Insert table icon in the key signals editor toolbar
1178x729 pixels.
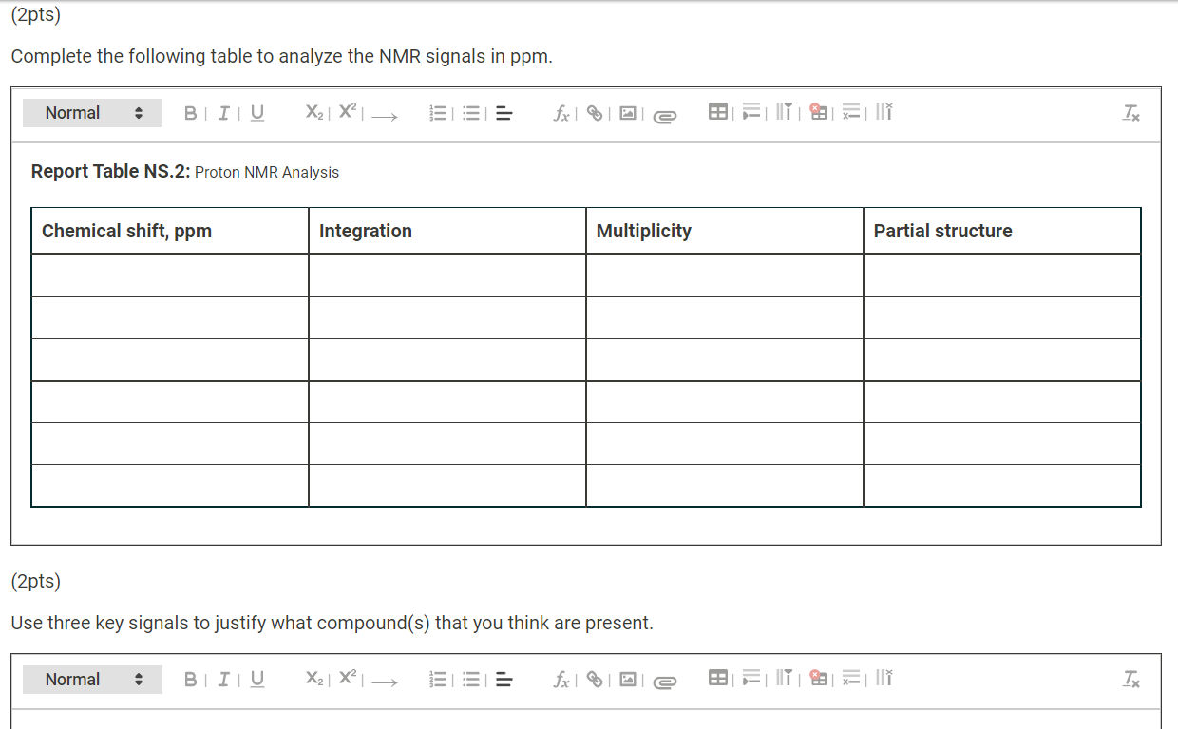click(x=718, y=680)
